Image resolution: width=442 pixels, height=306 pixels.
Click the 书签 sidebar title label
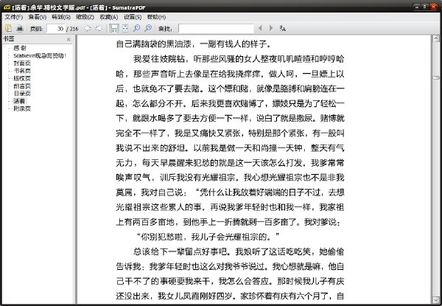point(9,39)
